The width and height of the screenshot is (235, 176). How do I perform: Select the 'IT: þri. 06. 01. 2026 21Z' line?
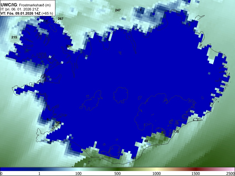19,9
